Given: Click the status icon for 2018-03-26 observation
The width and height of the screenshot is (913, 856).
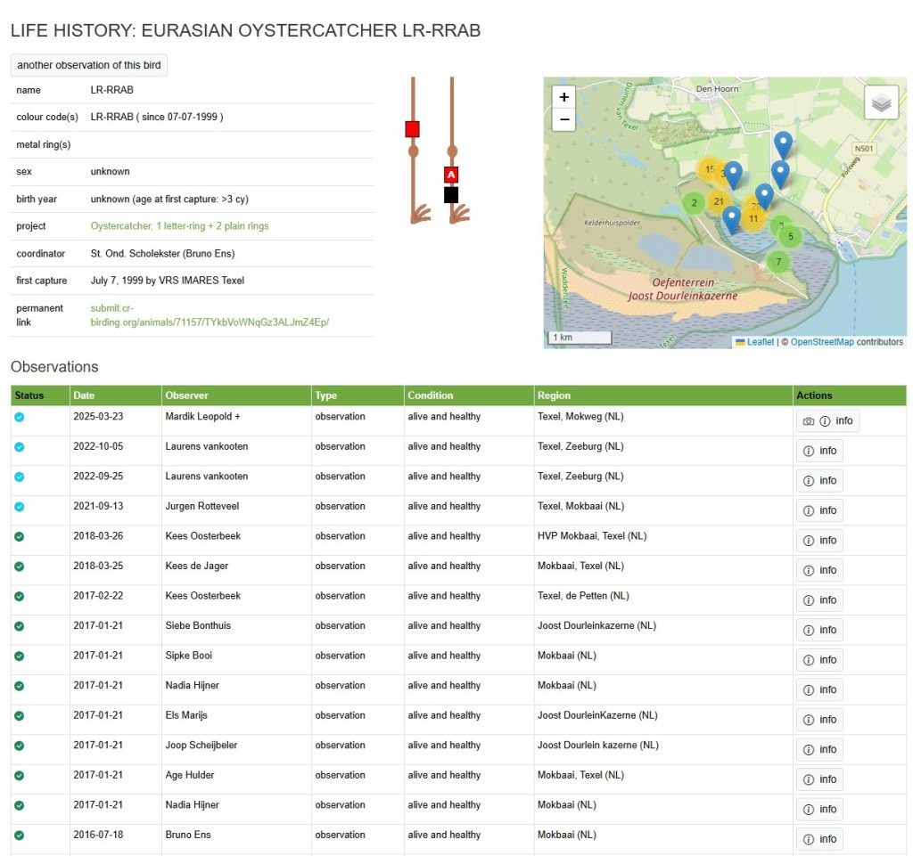Looking at the screenshot, I should click(20, 536).
